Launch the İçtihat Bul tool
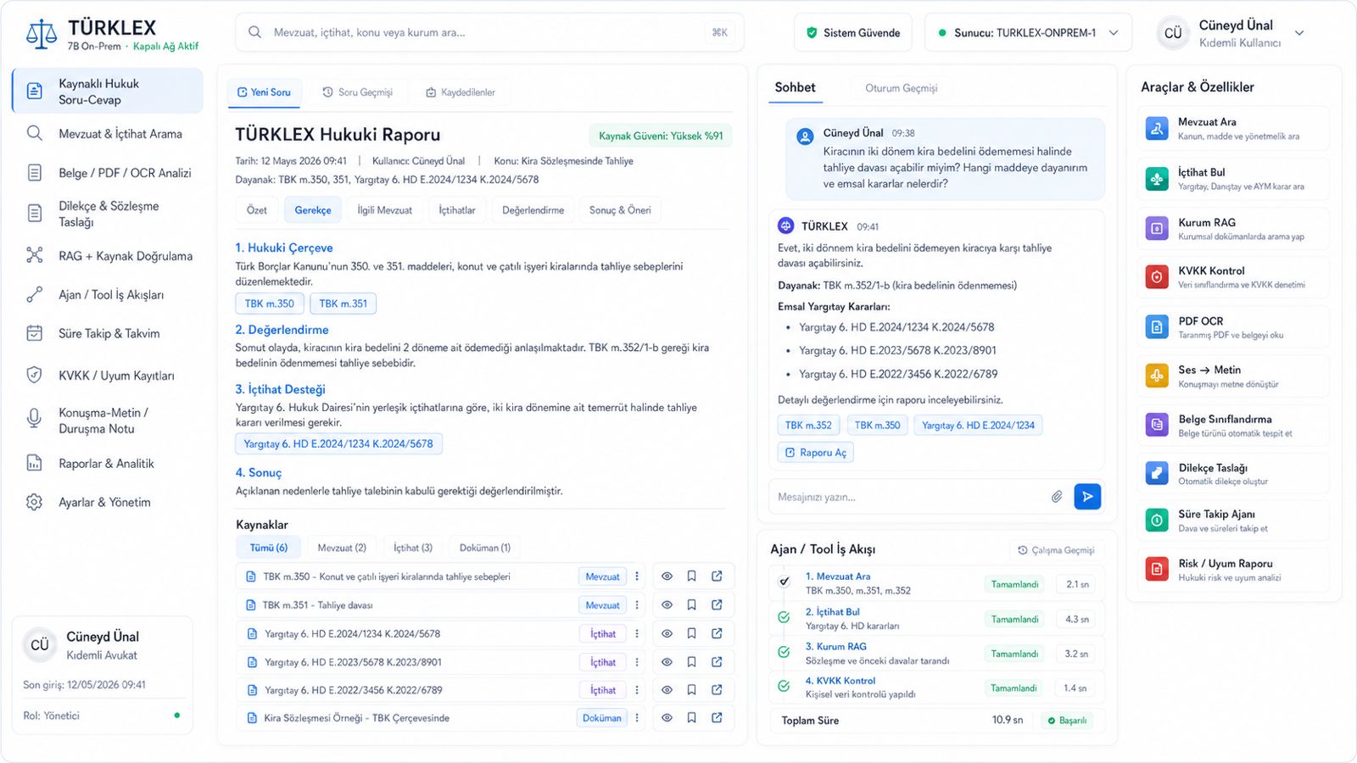 (x=1233, y=178)
